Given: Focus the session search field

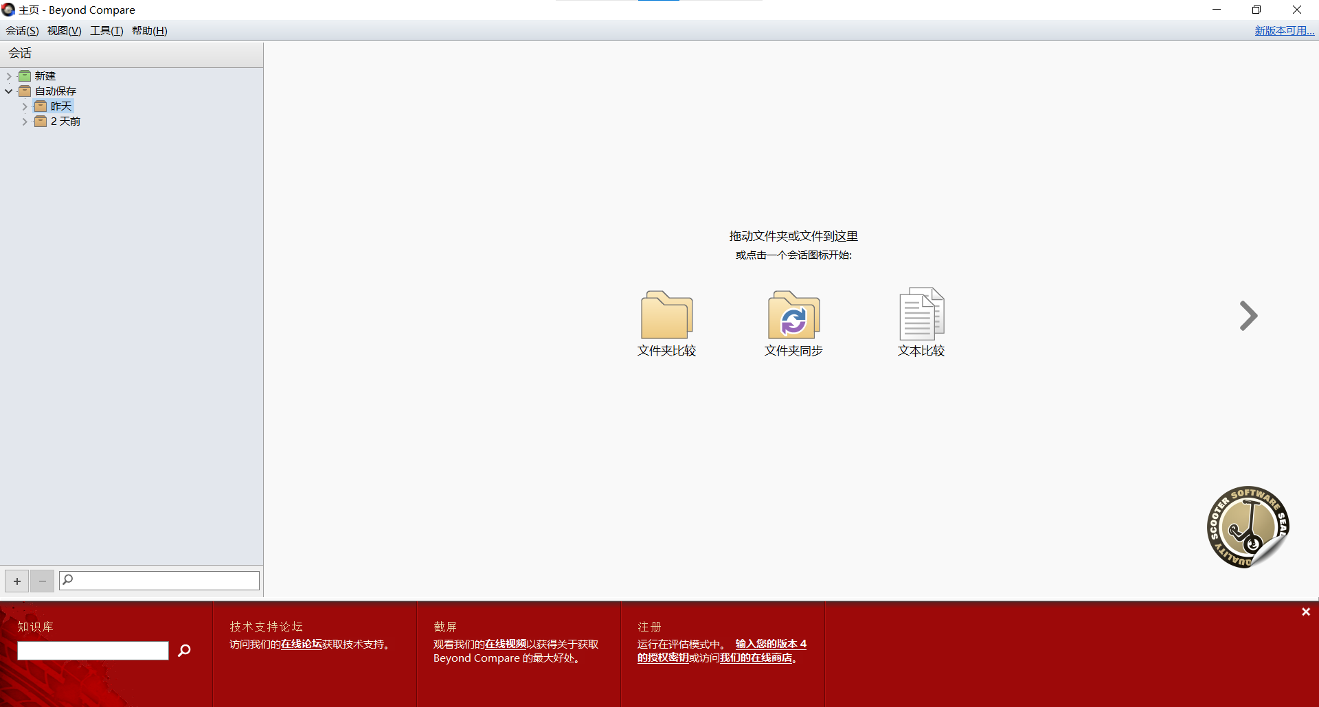Looking at the screenshot, I should coord(159,581).
